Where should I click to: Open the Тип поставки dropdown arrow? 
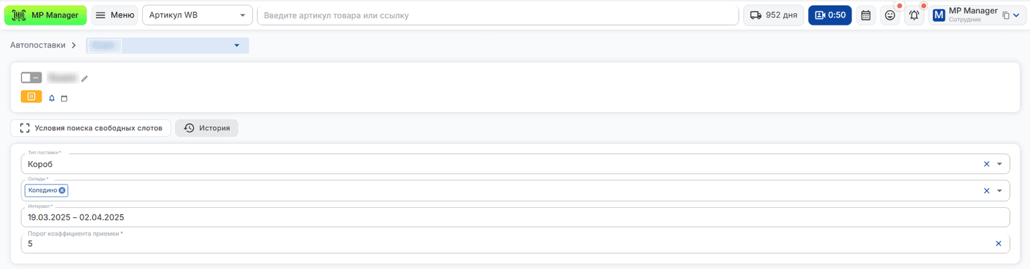tap(999, 164)
